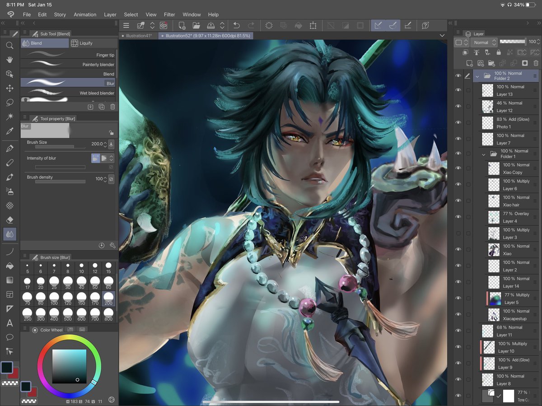The height and width of the screenshot is (406, 542).
Task: Click the Fill command bar icon
Action: [x=299, y=26]
